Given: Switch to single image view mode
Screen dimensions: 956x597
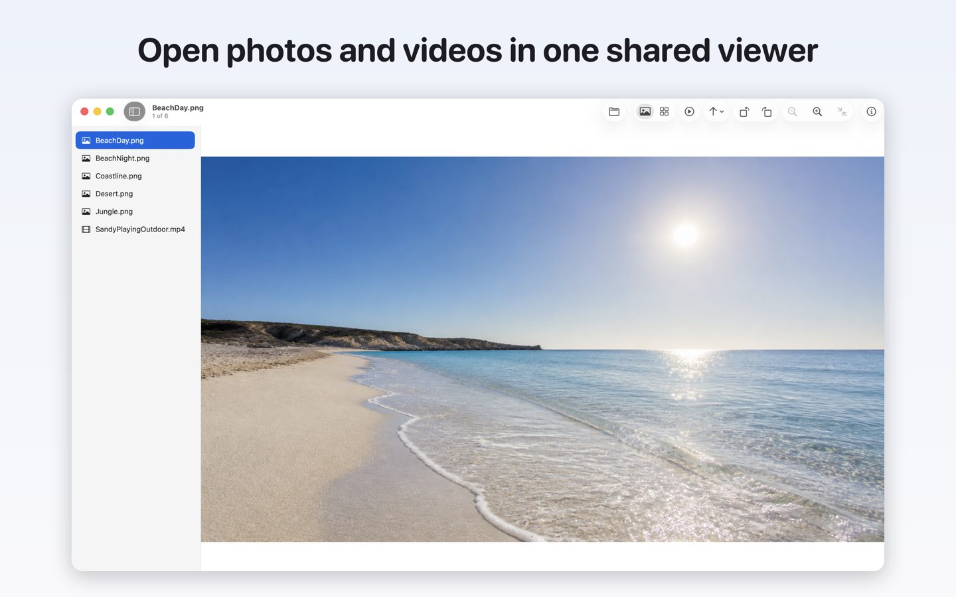Looking at the screenshot, I should click(x=645, y=111).
